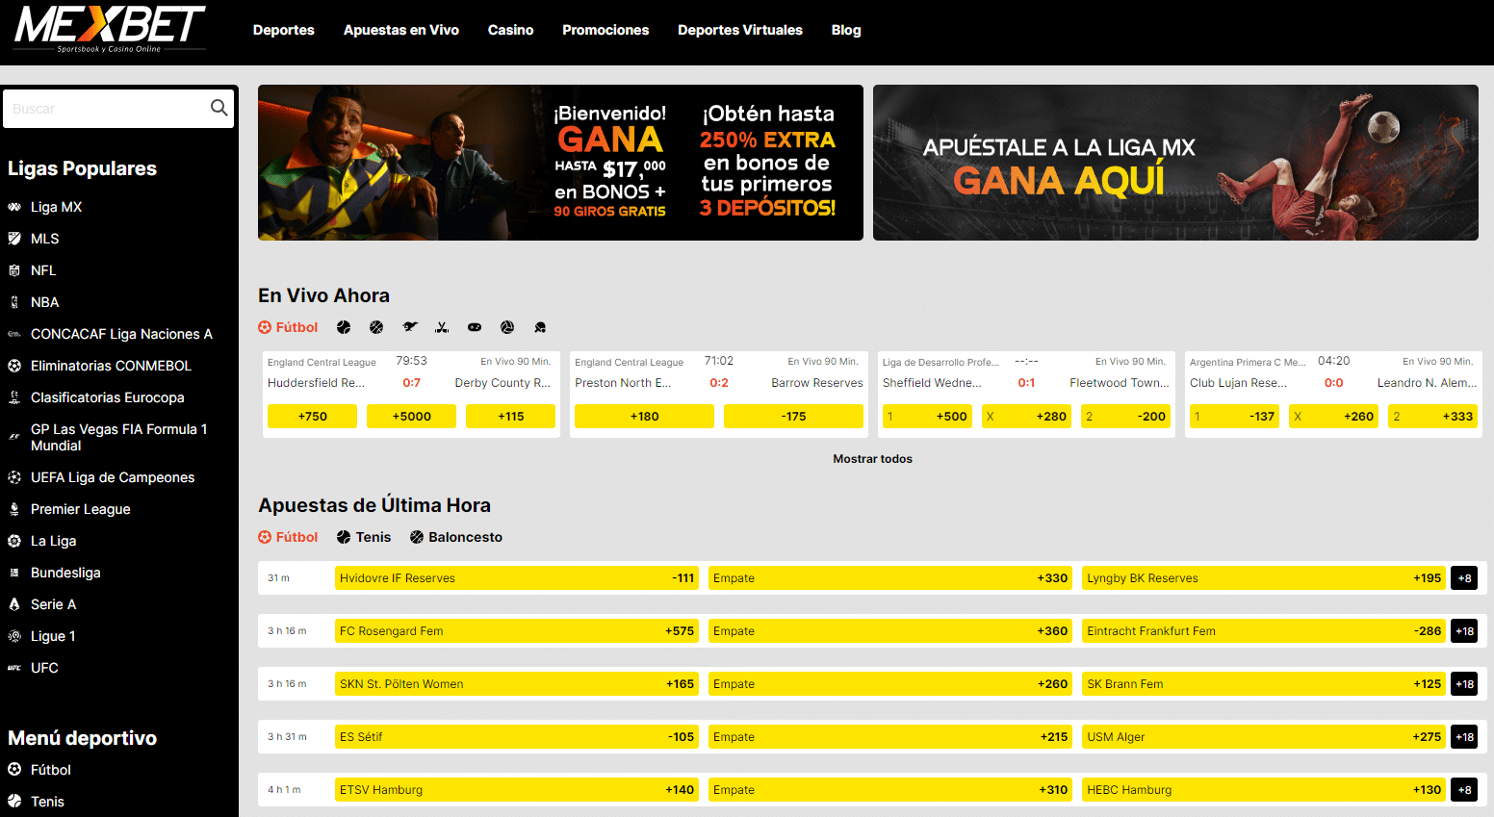
Task: Switch to Baloncesto tab in Última Hora
Action: (455, 537)
